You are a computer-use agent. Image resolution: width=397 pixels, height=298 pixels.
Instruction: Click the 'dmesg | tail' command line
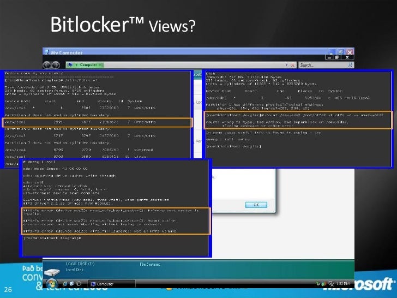39,162
